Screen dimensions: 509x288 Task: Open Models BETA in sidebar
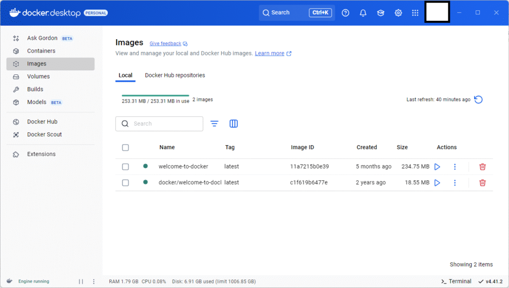(51, 102)
